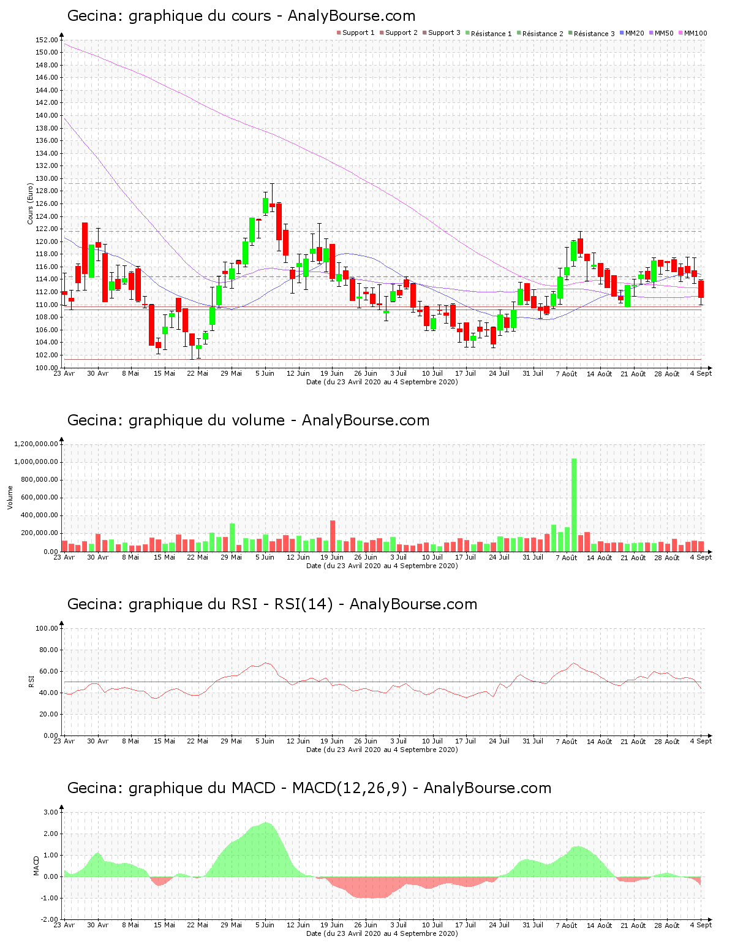735x950 pixels.
Task: Select the 'Résistance 2' legend label
Action: (543, 34)
